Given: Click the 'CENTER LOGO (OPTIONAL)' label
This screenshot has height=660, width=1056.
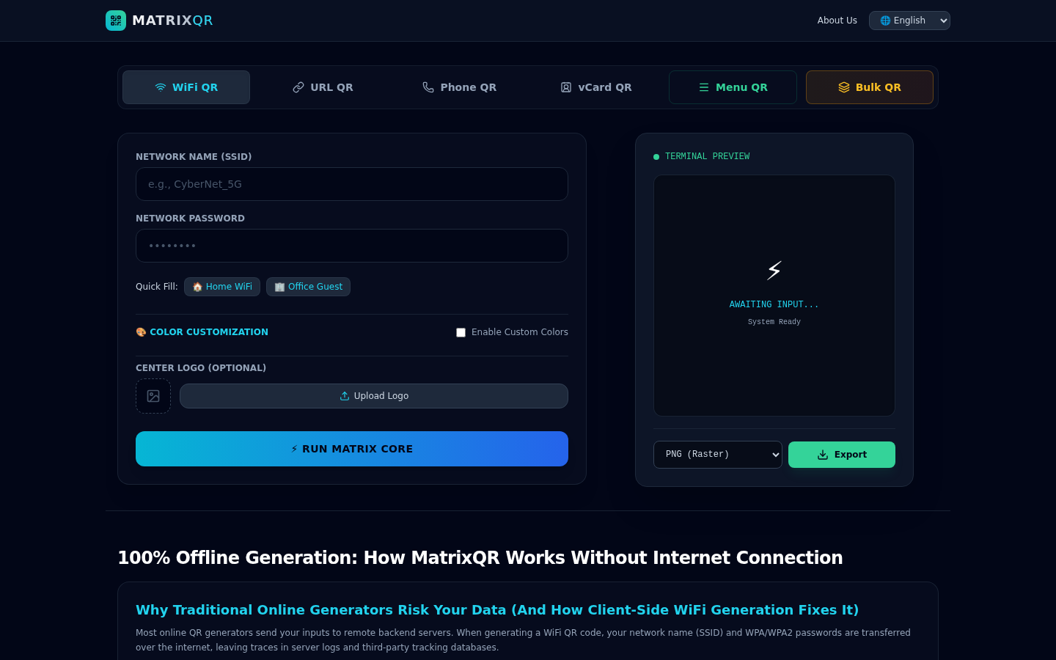Looking at the screenshot, I should (x=201, y=368).
